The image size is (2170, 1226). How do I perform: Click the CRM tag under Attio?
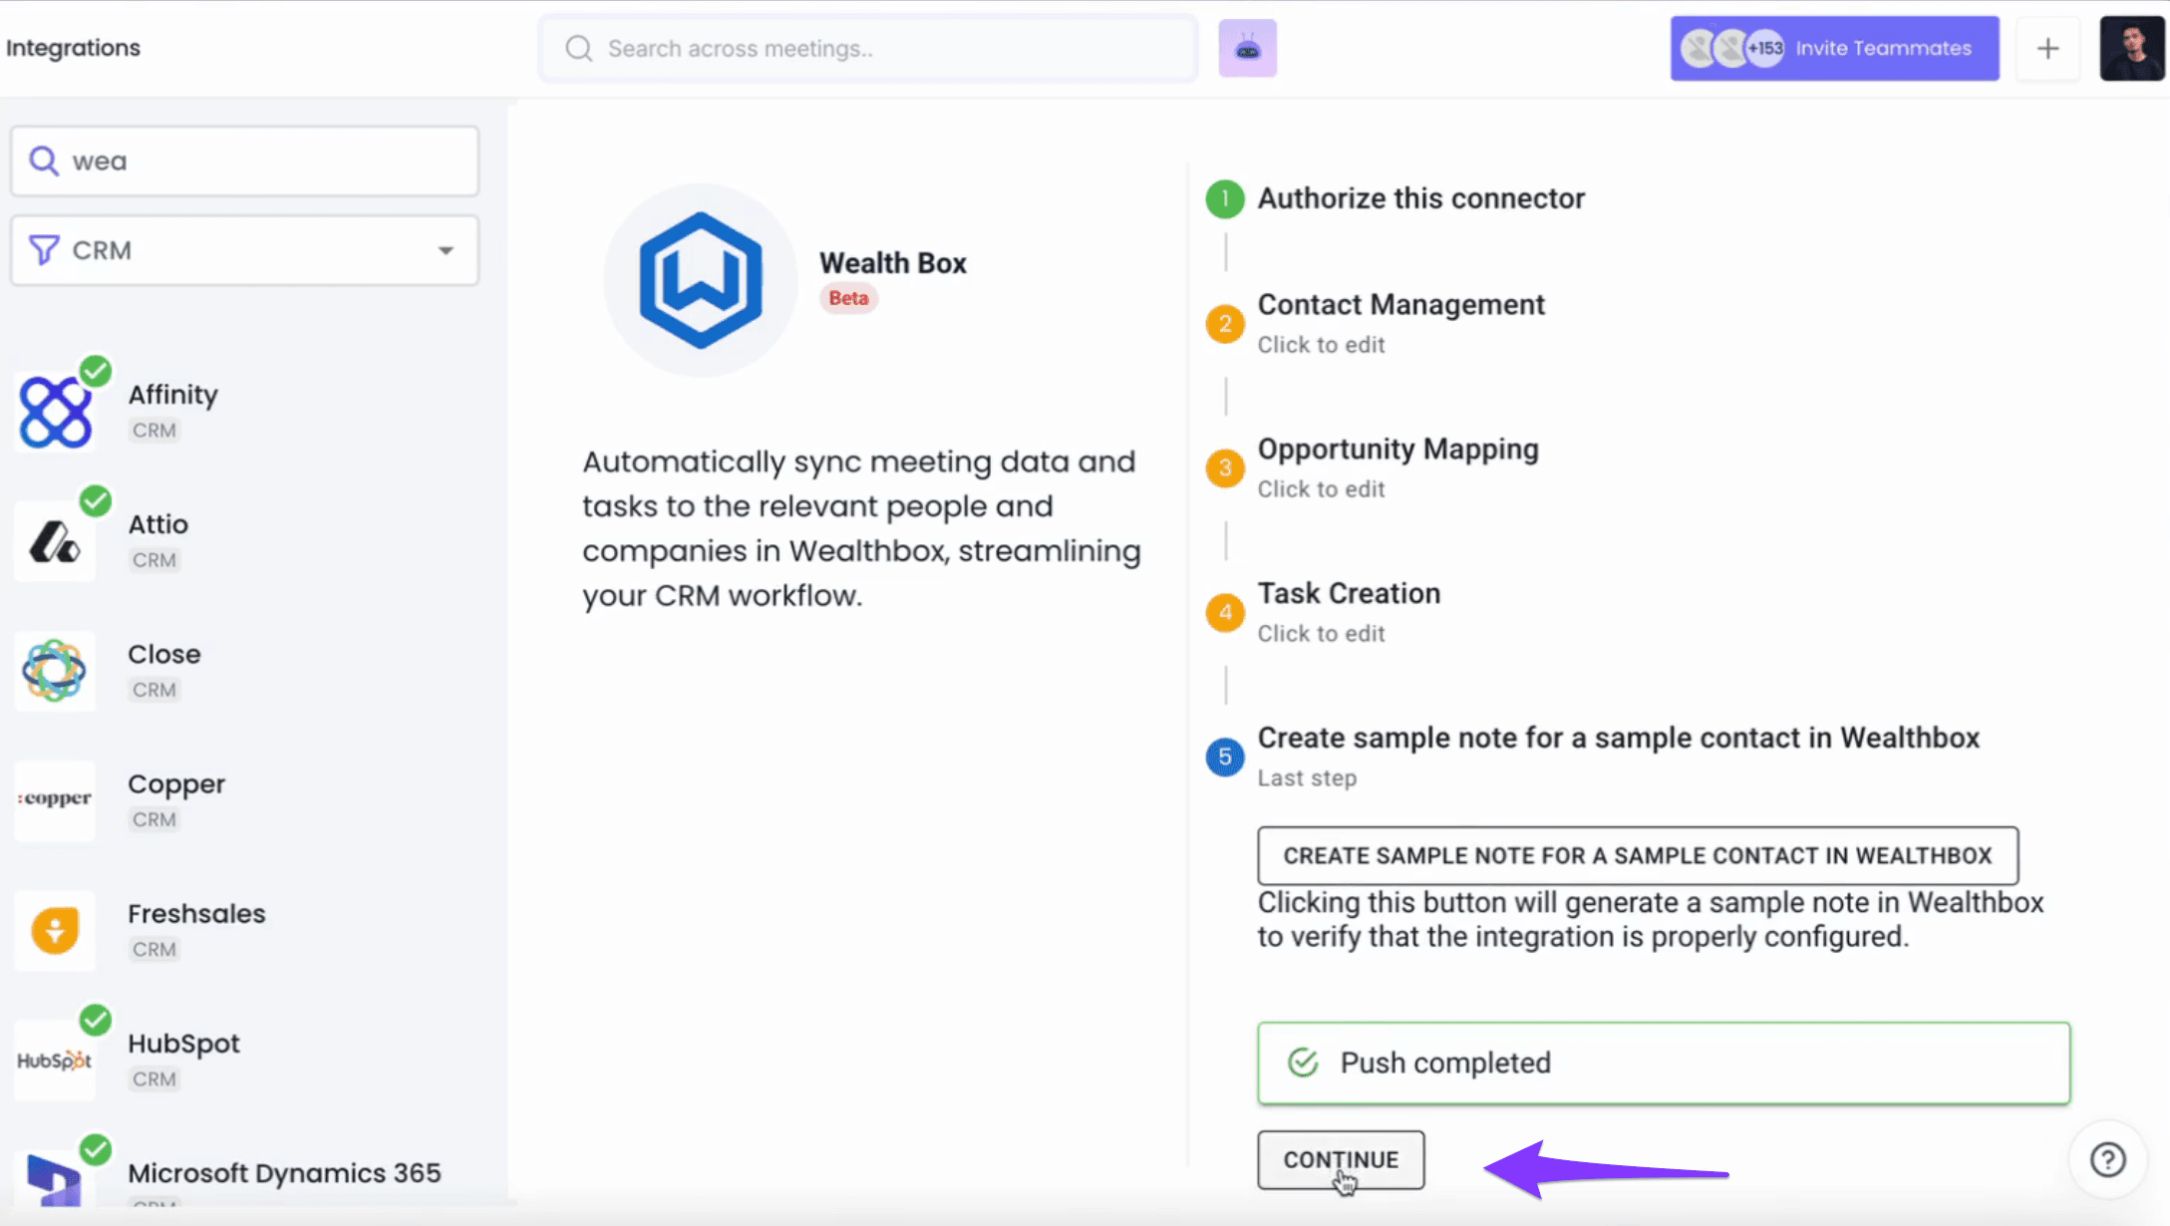[x=155, y=560]
